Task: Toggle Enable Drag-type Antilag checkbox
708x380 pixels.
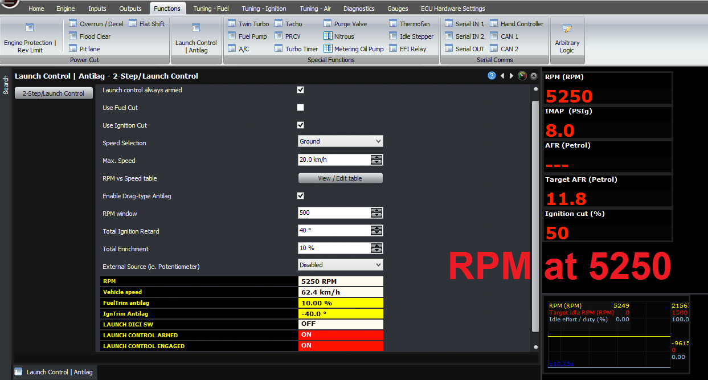Action: pyautogui.click(x=301, y=196)
